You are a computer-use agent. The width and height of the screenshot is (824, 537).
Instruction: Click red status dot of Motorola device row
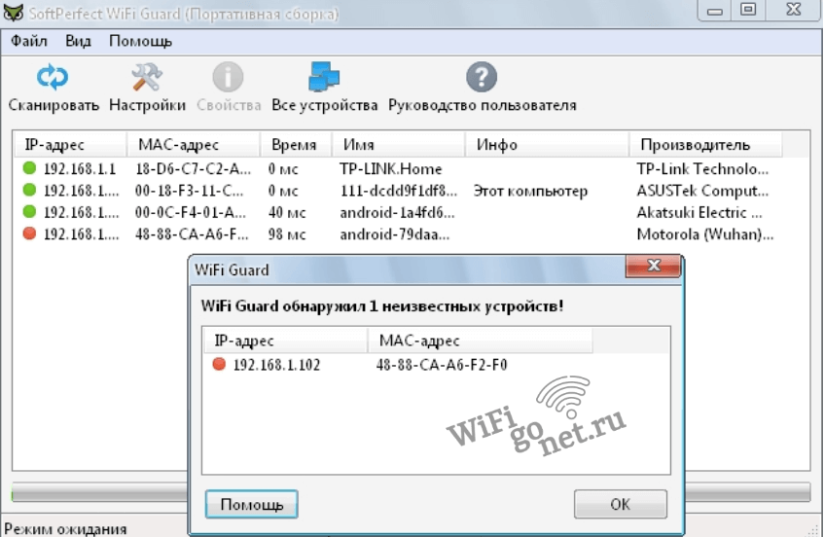[29, 233]
